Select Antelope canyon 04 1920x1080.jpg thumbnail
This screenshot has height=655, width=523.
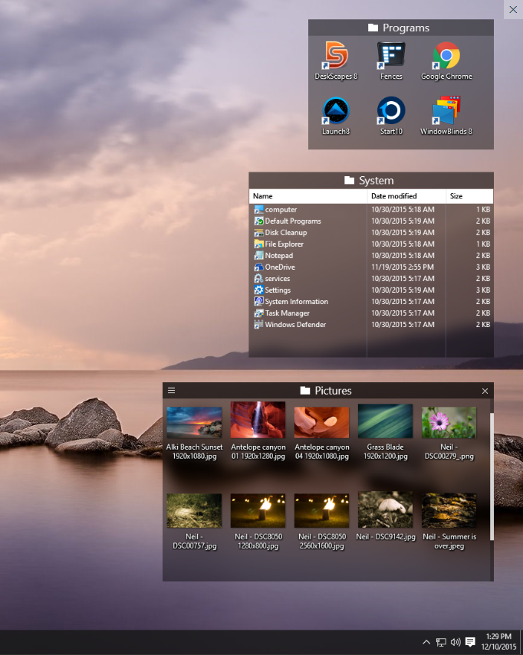coord(321,422)
